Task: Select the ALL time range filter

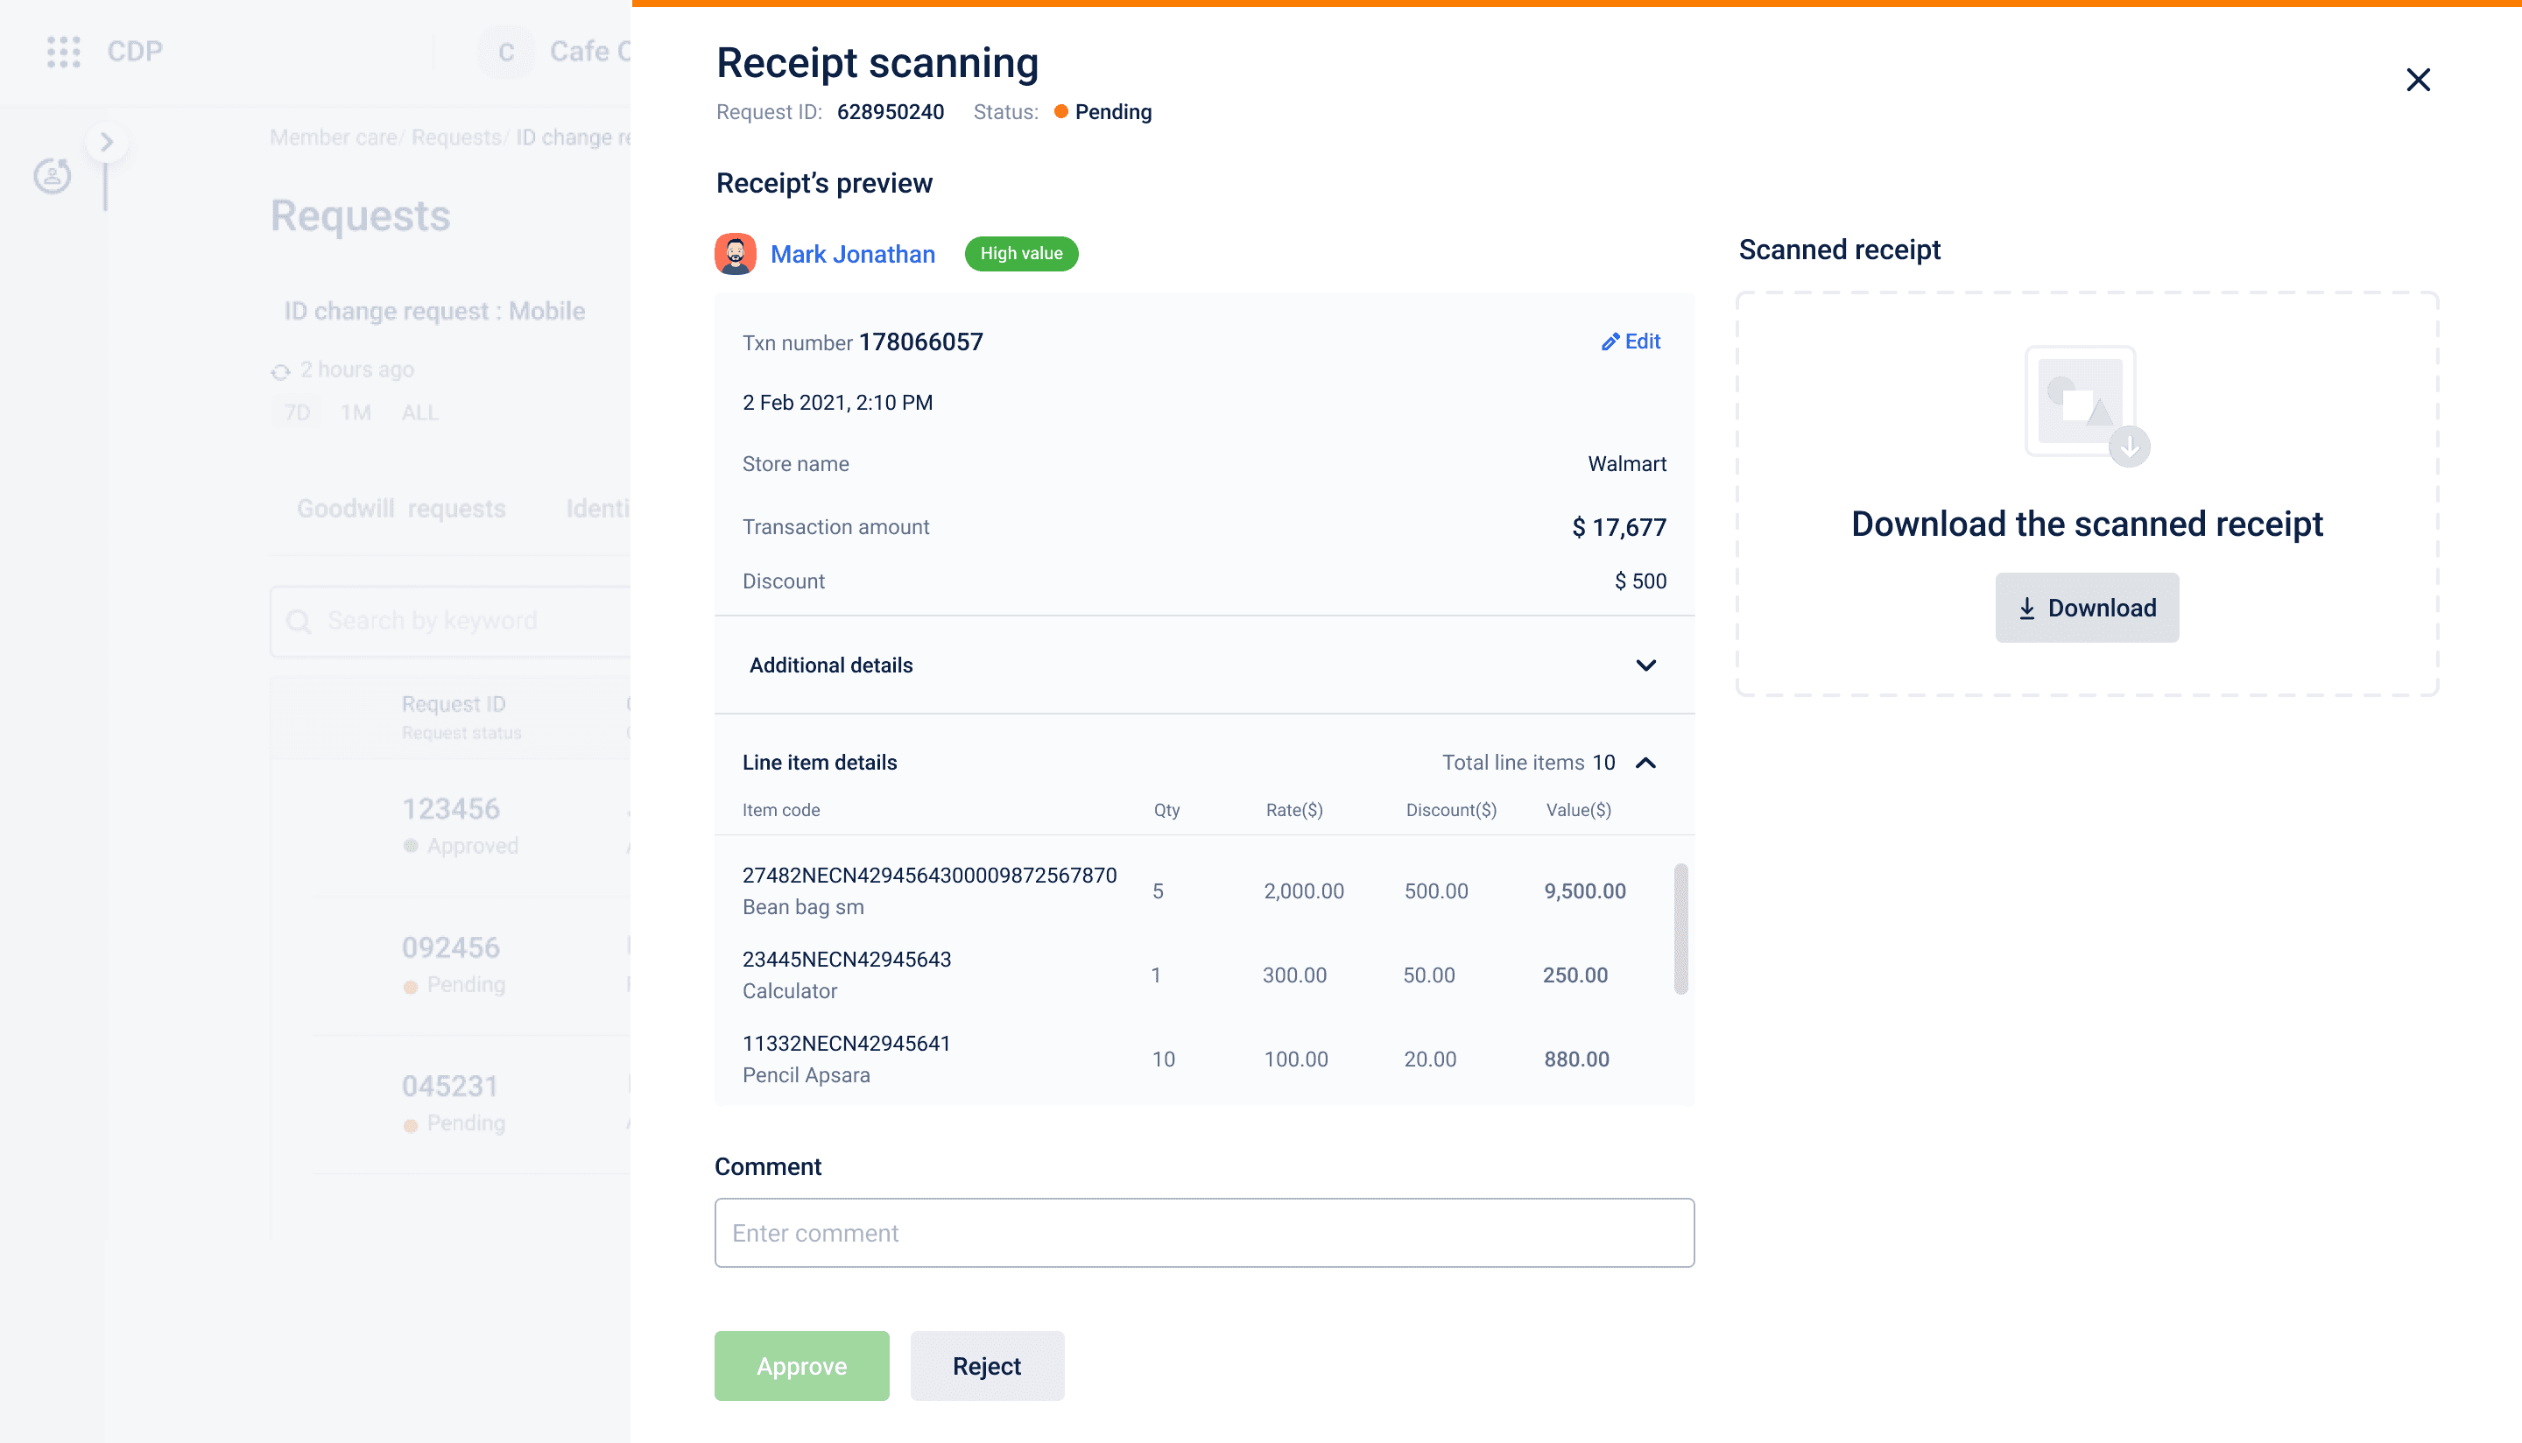Action: tap(419, 412)
